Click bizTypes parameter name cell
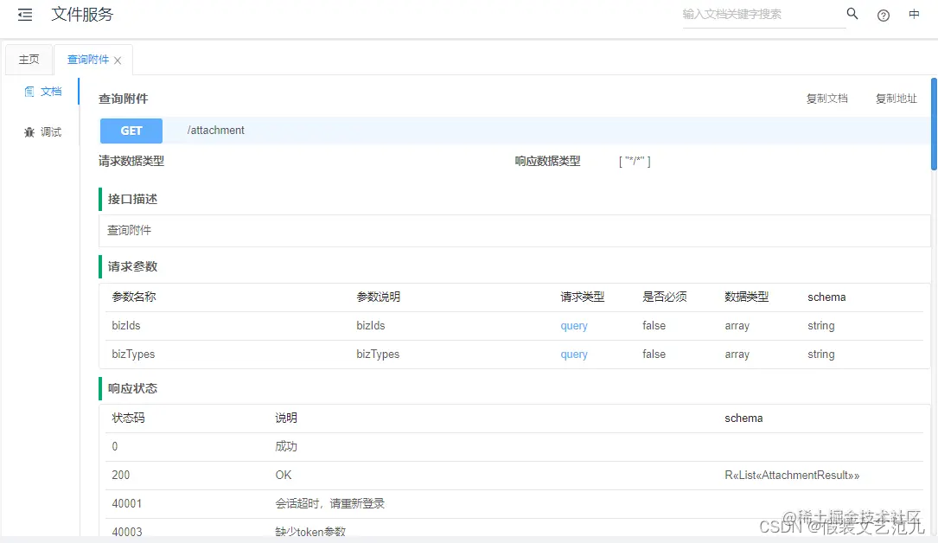This screenshot has height=543, width=938. (133, 355)
